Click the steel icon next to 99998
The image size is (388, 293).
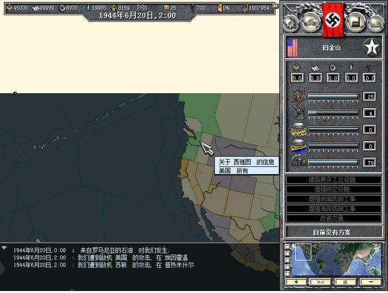(36, 8)
